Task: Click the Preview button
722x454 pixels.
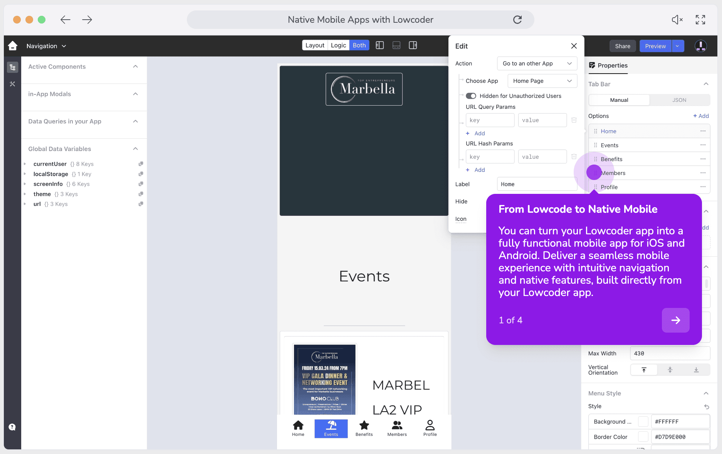Action: [655, 46]
